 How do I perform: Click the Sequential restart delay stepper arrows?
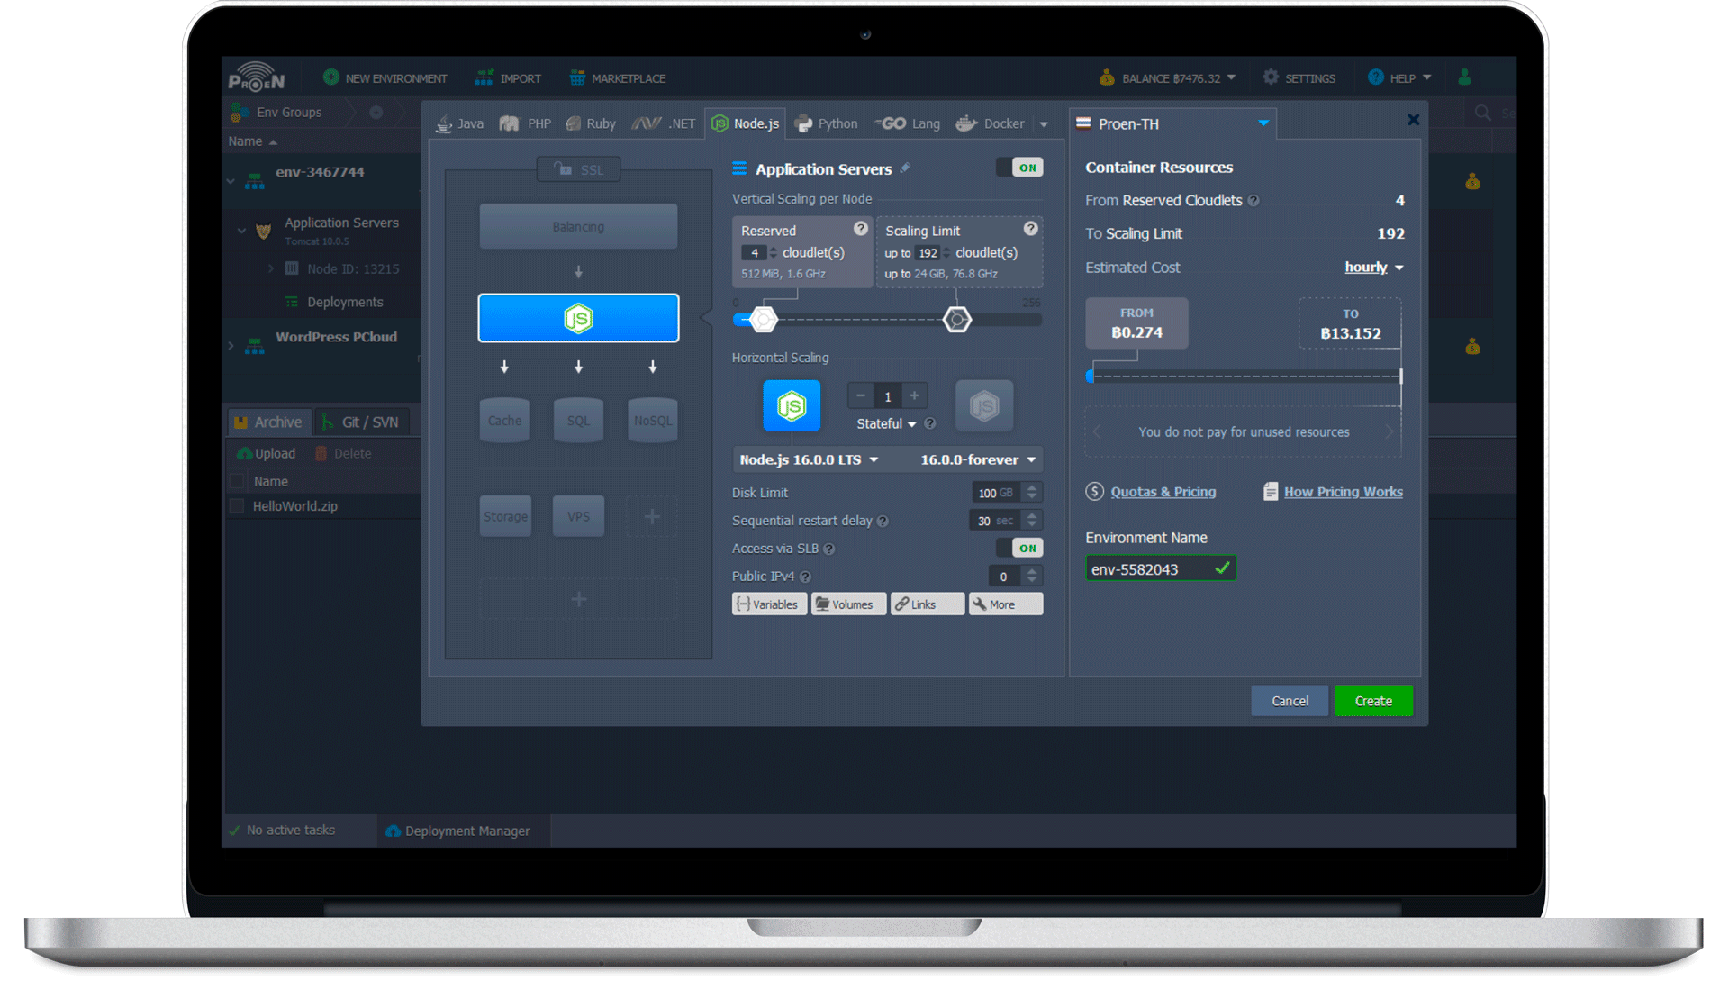1033,521
